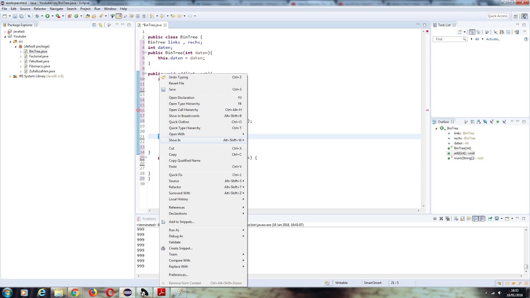Click Synchronize Changed icon in Task List

pyautogui.click(x=516, y=32)
